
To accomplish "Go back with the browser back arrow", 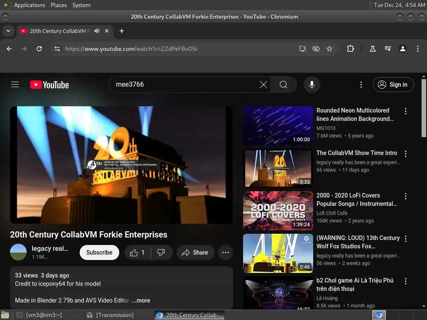I will 9,49.
